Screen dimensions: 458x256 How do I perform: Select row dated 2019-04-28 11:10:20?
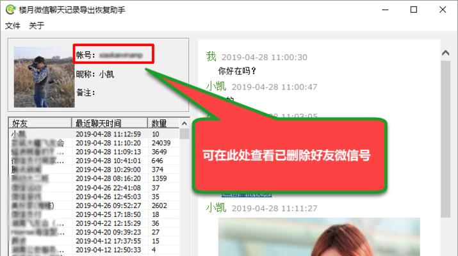click(x=94, y=143)
